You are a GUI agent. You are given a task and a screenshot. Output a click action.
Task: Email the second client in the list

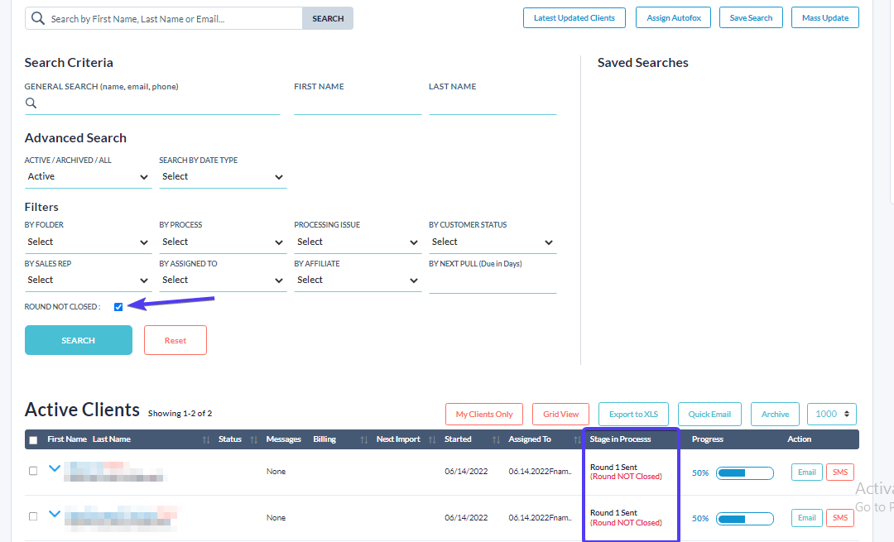click(x=806, y=517)
